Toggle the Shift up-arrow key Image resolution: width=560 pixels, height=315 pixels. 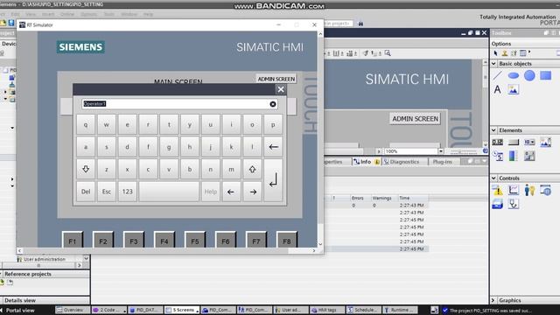(252, 169)
